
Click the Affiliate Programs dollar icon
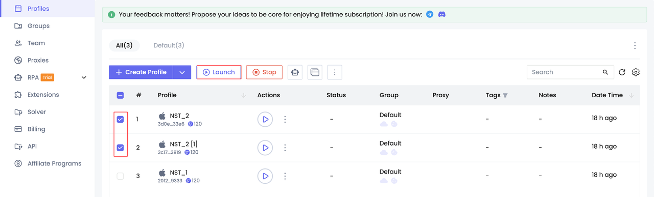(x=18, y=163)
